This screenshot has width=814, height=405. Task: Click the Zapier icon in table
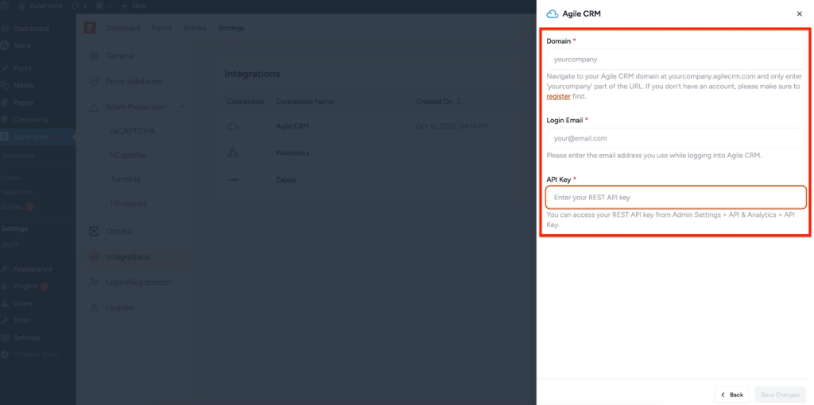point(233,180)
